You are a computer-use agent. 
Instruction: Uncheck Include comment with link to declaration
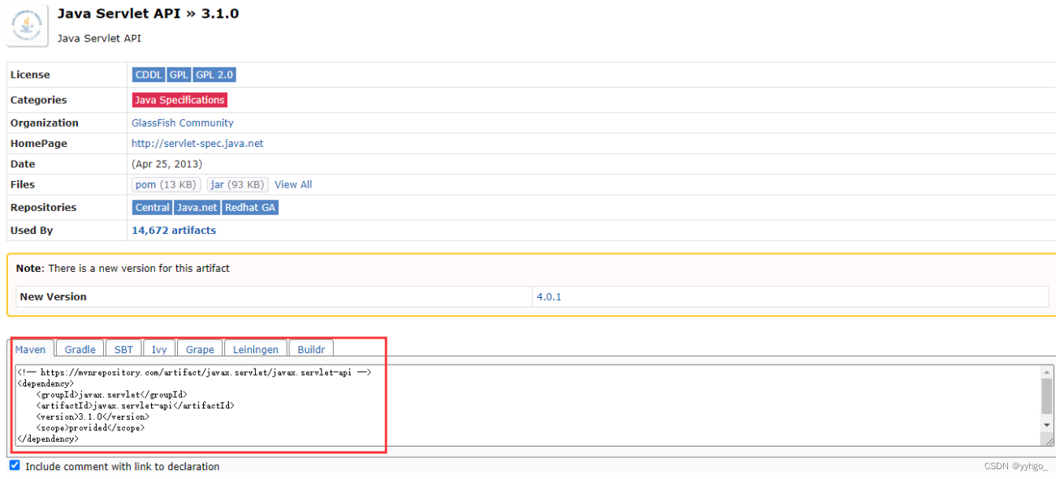tap(15, 466)
